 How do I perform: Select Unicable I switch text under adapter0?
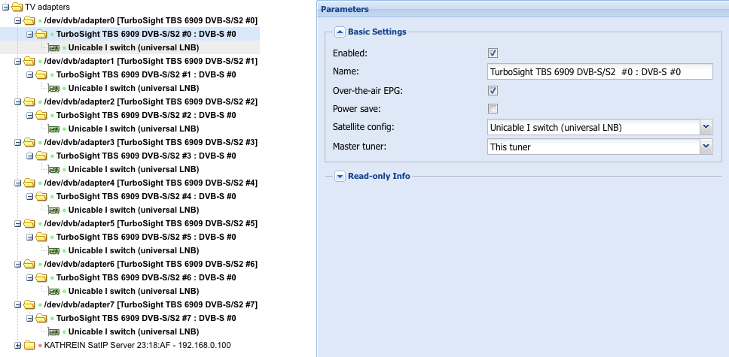tap(134, 48)
